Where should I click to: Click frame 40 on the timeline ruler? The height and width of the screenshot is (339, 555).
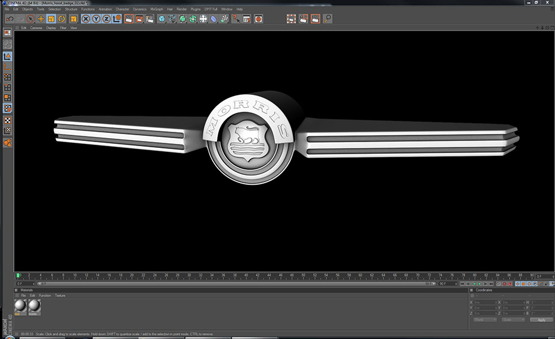point(246,276)
